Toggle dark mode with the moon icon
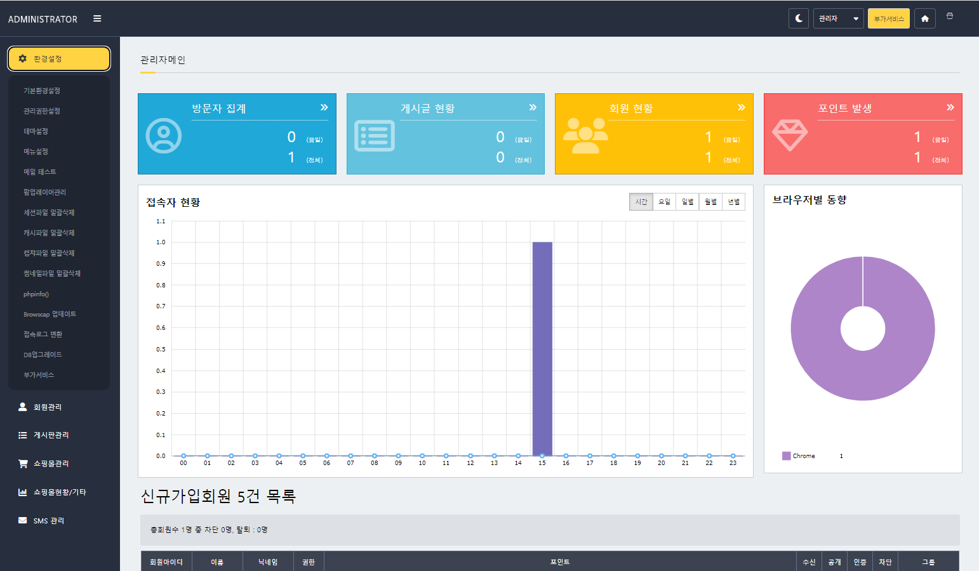Image resolution: width=979 pixels, height=571 pixels. pos(799,18)
